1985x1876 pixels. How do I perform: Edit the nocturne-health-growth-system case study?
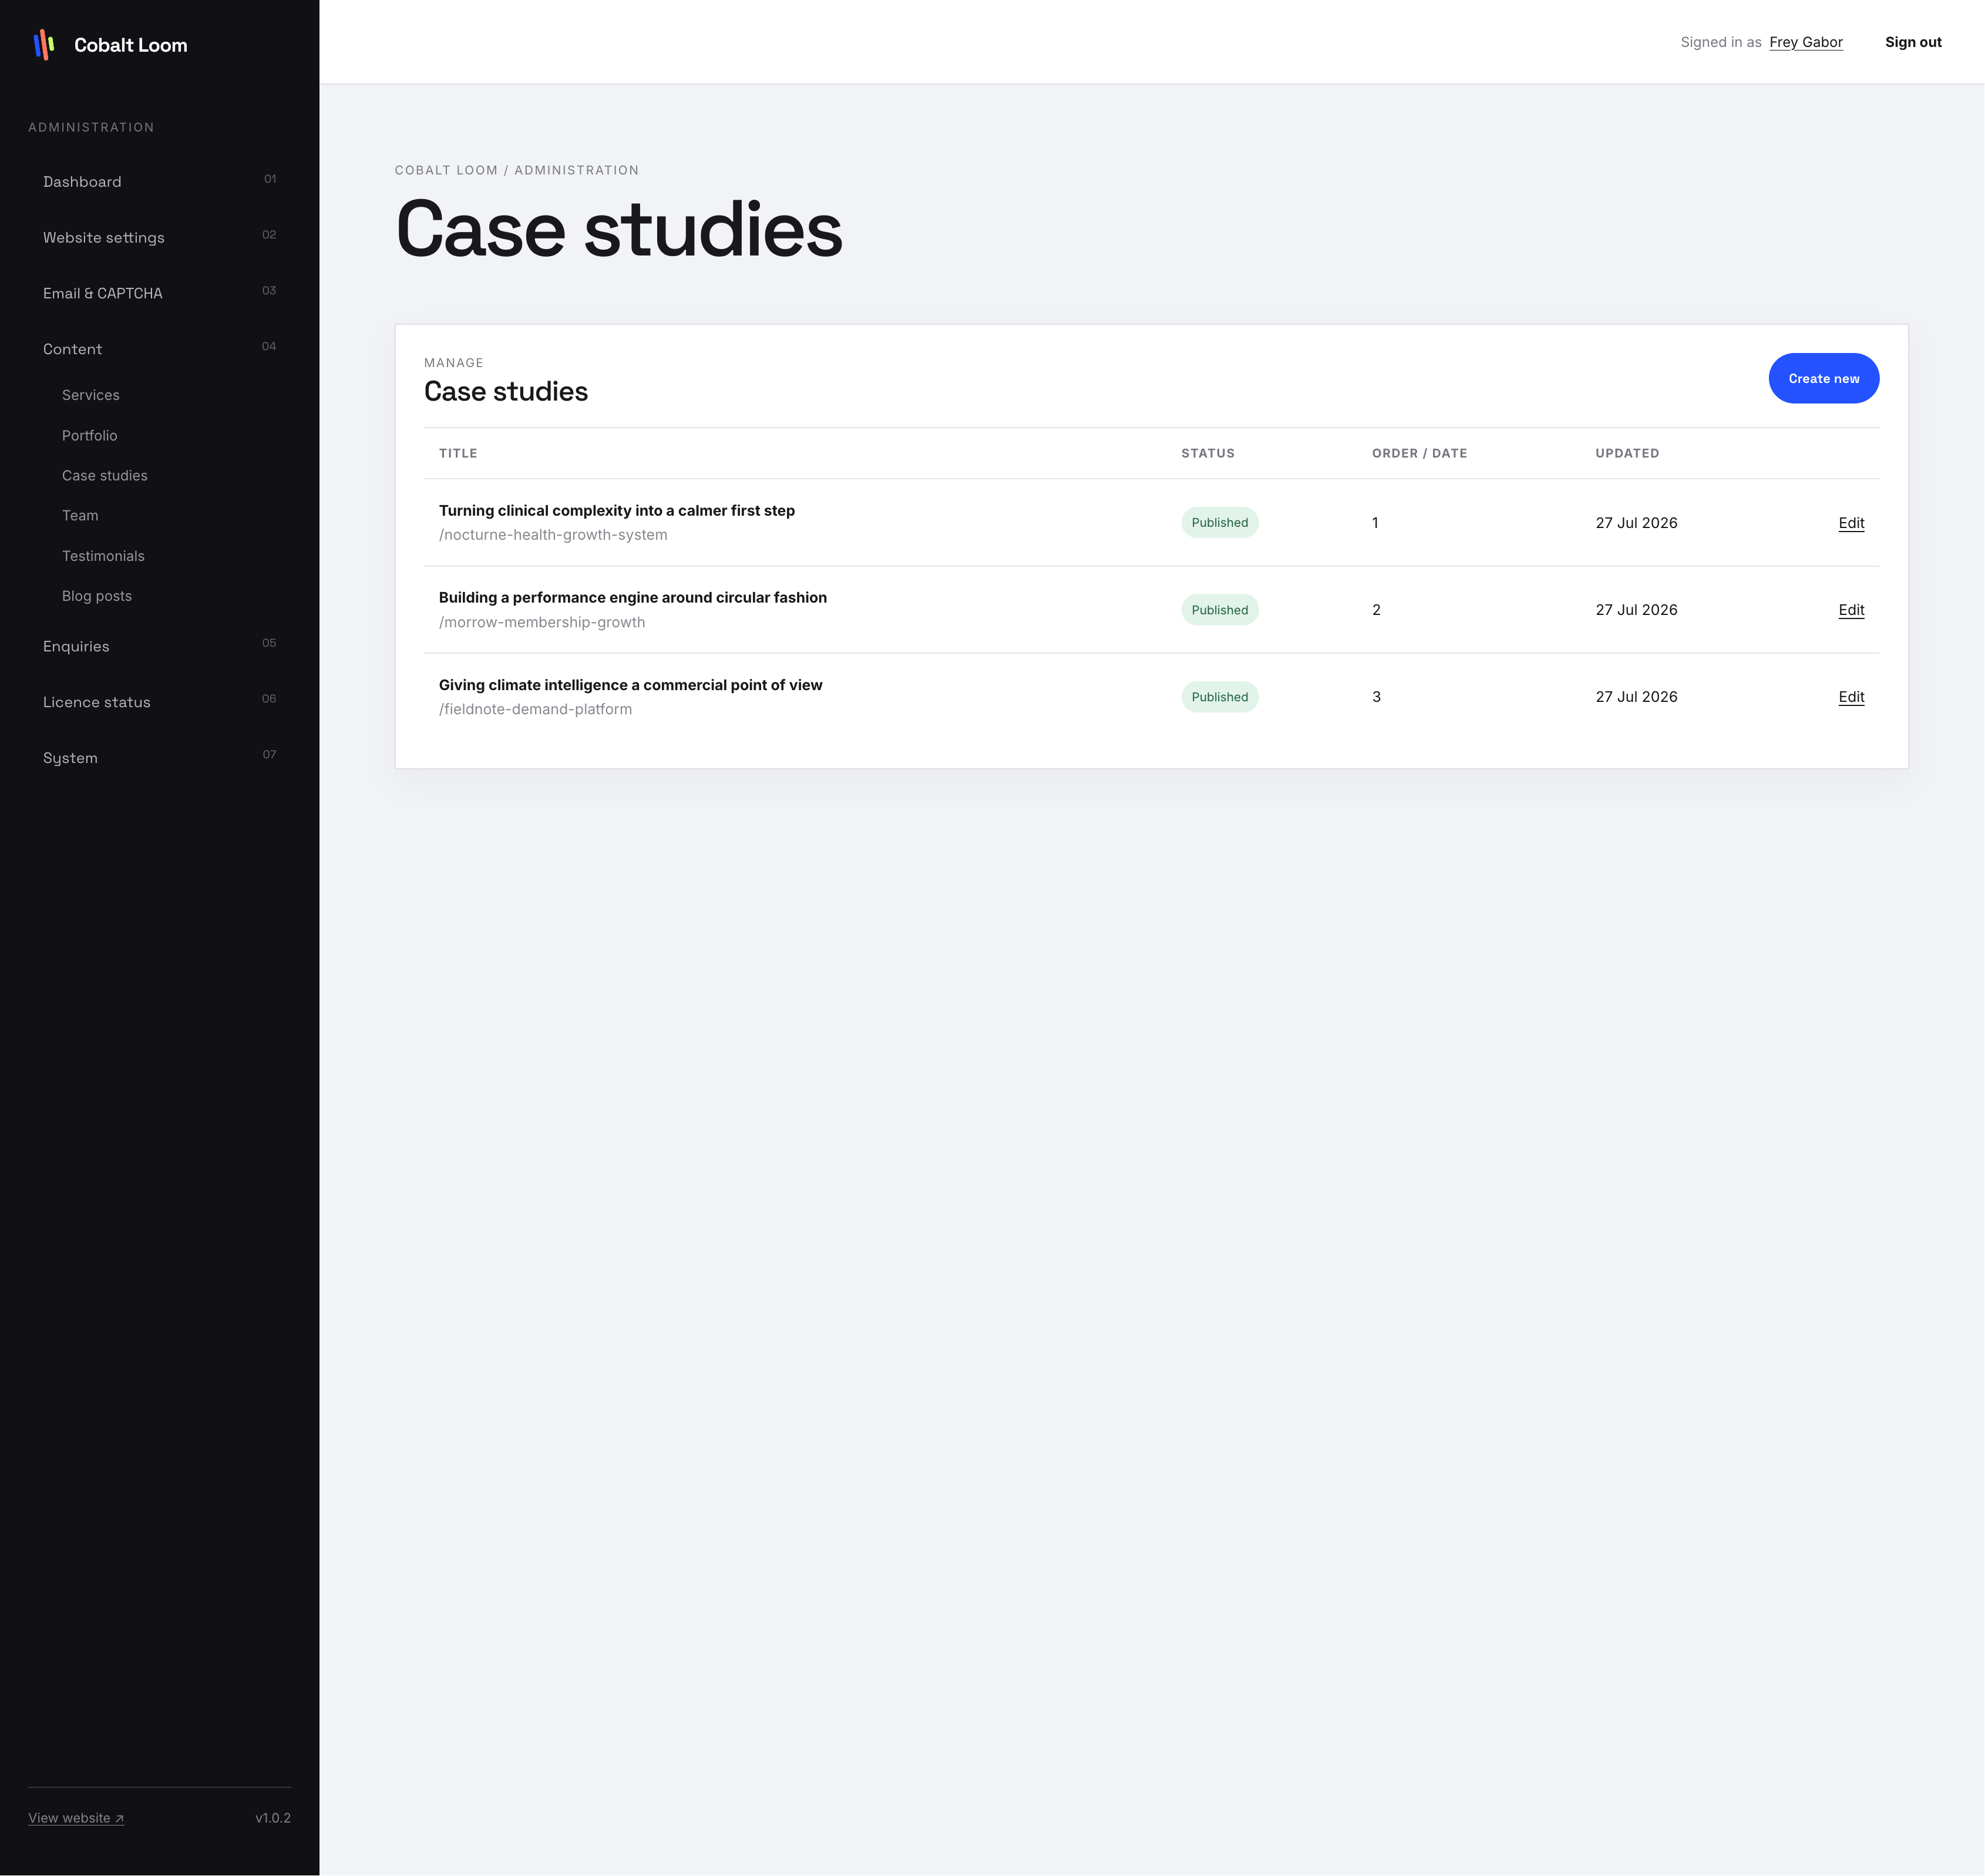(x=1851, y=523)
